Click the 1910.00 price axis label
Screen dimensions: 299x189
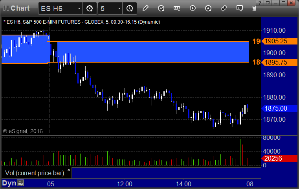pyautogui.click(x=274, y=30)
